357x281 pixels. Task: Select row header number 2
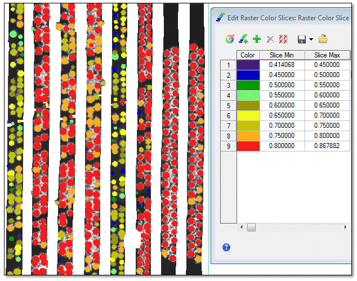coord(229,75)
